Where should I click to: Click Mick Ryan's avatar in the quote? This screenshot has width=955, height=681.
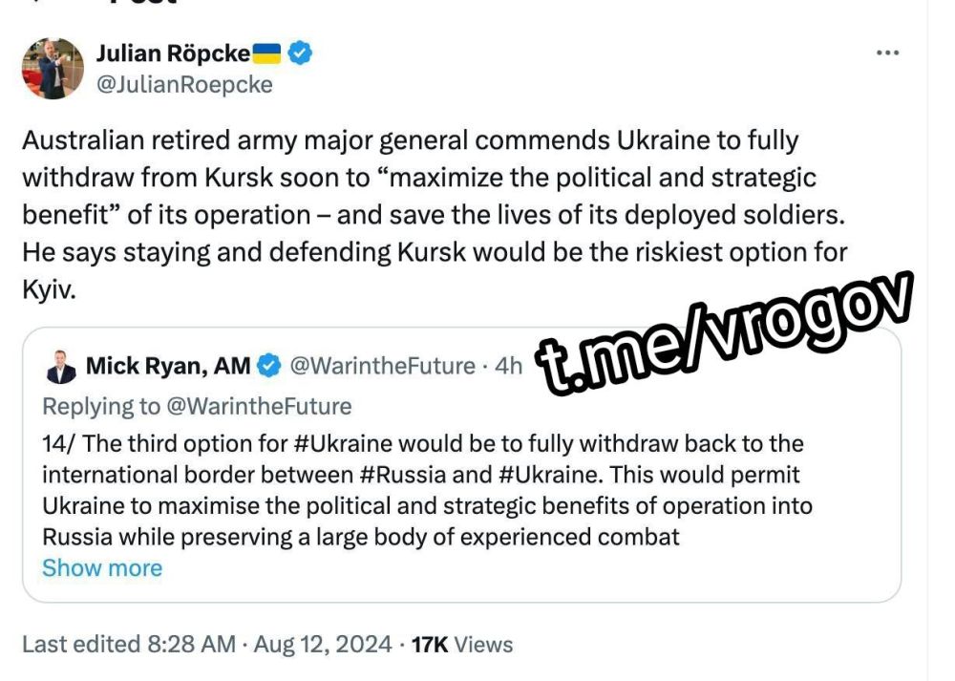(58, 363)
